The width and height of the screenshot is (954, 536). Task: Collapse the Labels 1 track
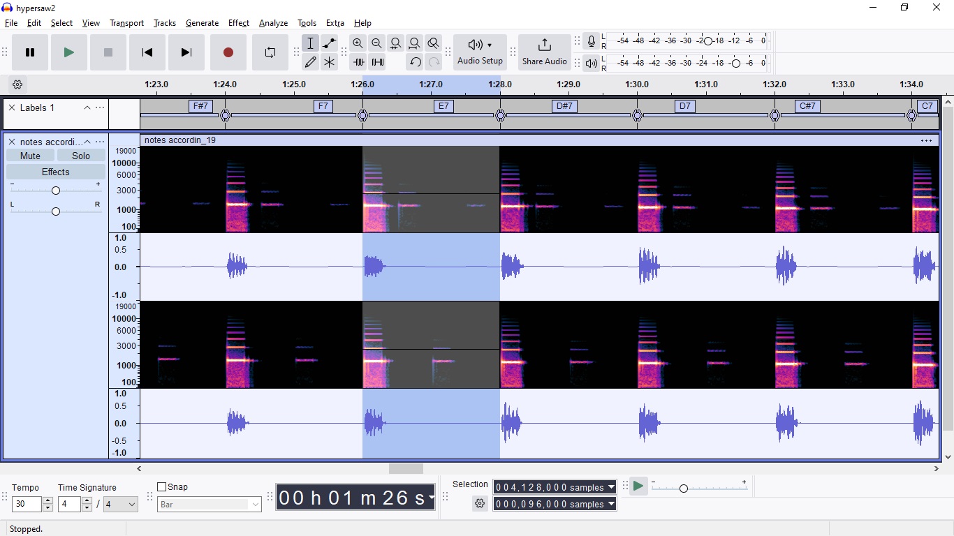coord(87,107)
